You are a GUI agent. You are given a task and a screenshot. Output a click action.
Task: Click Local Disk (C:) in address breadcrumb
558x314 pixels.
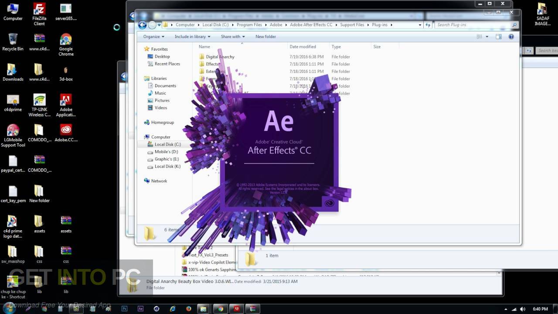point(215,25)
